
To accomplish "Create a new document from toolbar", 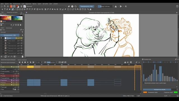I will point(2,6).
